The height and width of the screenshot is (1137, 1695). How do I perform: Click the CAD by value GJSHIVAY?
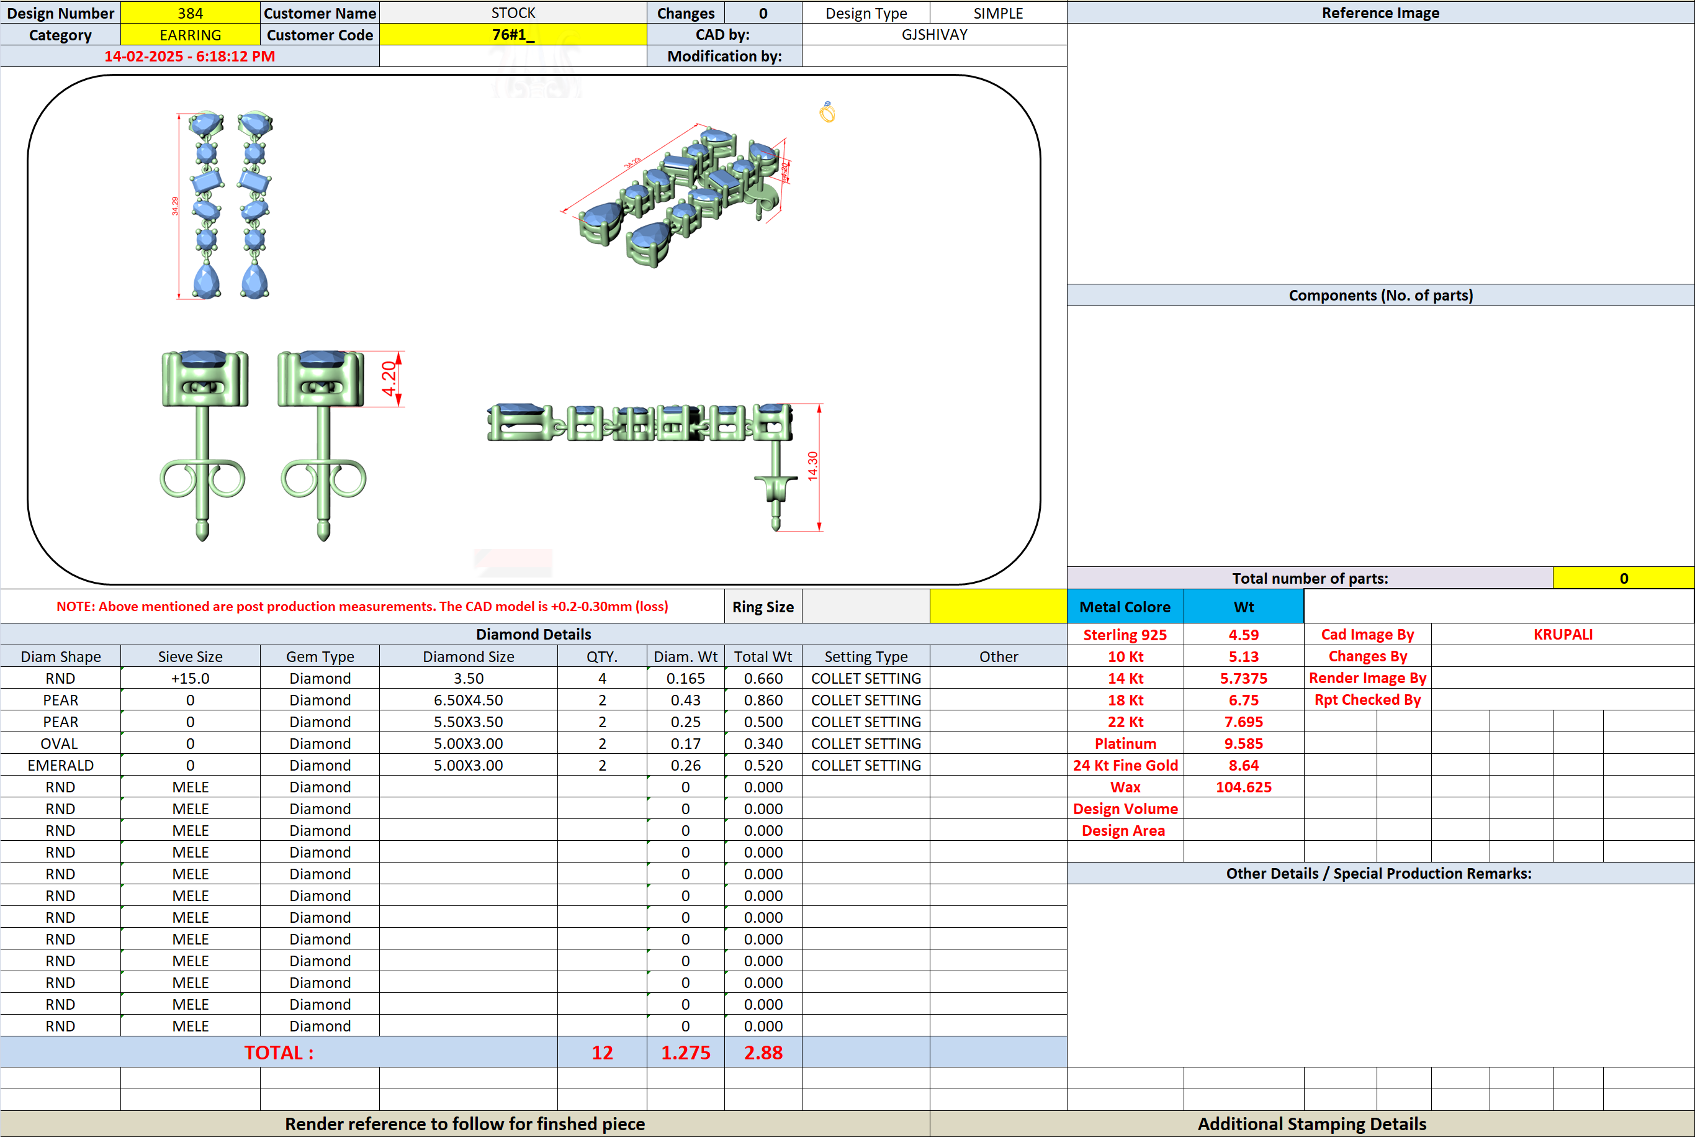[934, 35]
